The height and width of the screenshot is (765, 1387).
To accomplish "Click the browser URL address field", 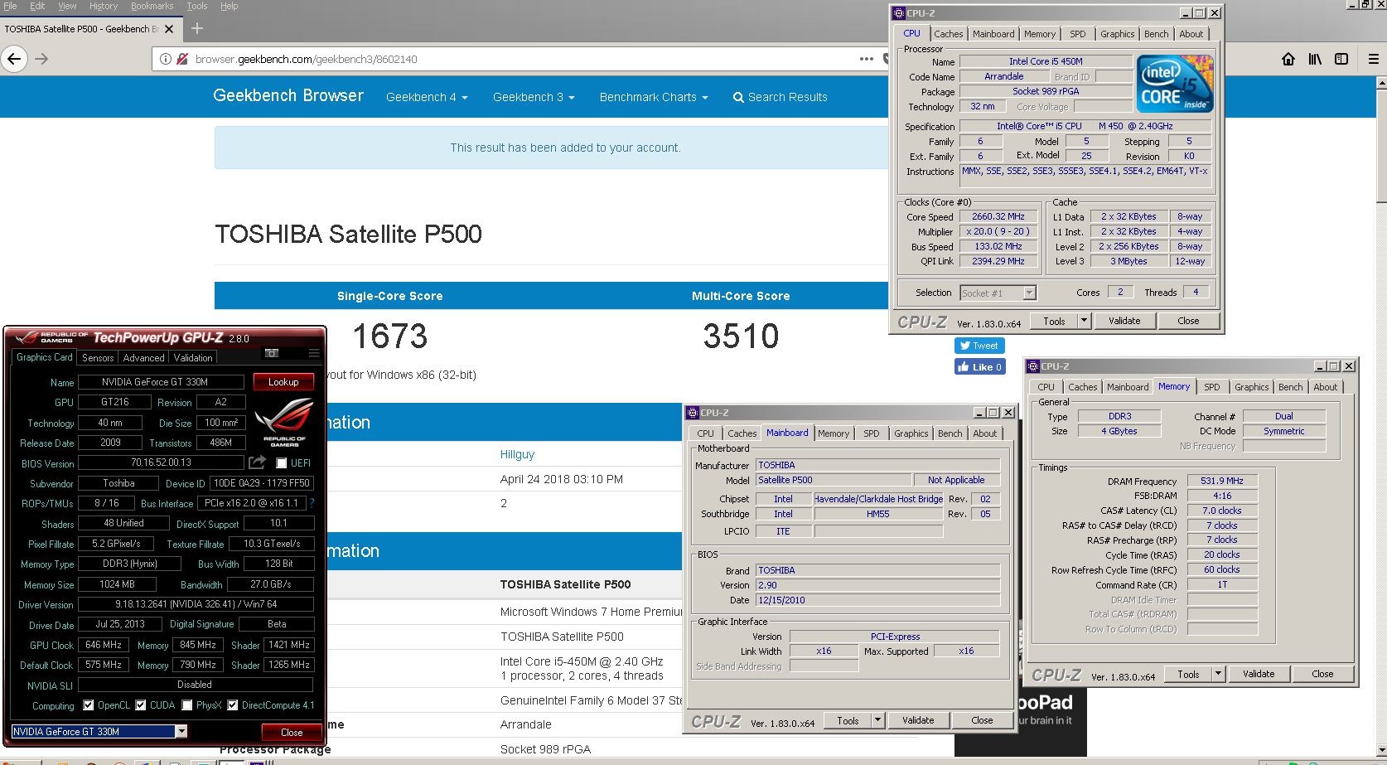I will click(x=522, y=59).
